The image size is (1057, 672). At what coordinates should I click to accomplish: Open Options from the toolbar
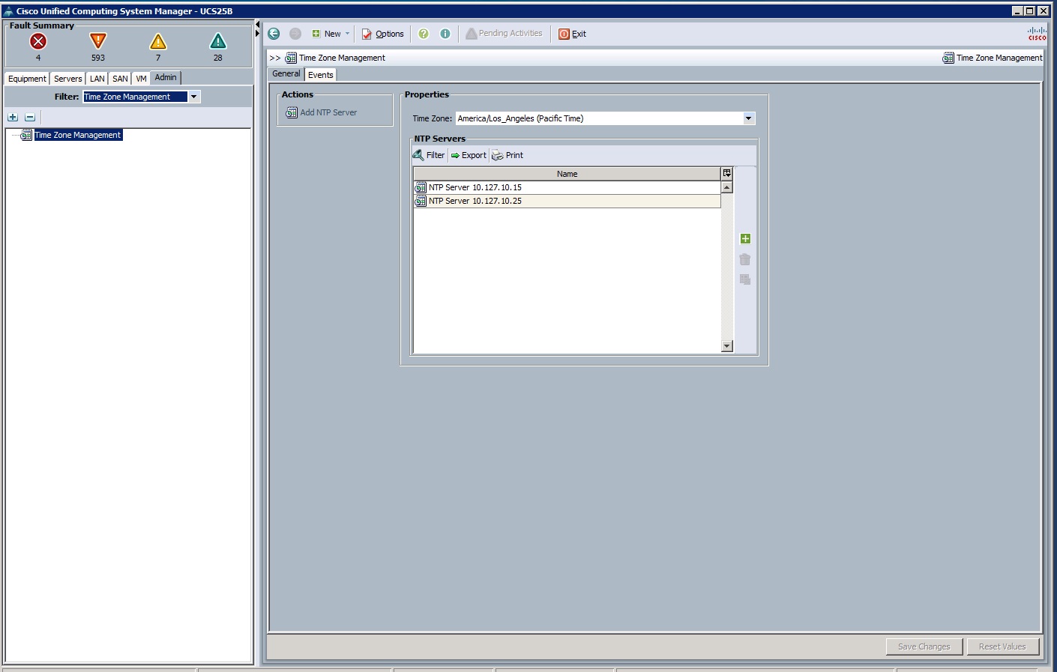383,34
